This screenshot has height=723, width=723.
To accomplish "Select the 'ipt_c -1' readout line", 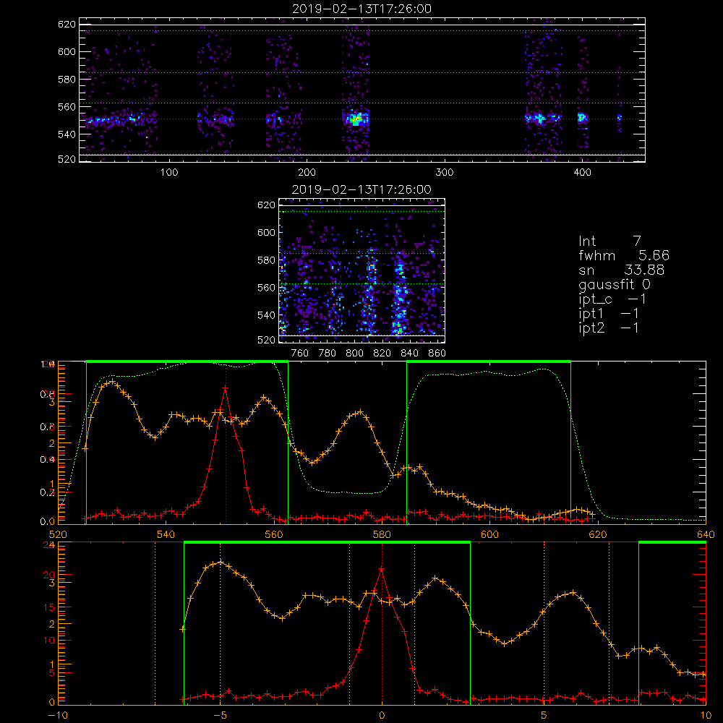I will click(x=612, y=299).
